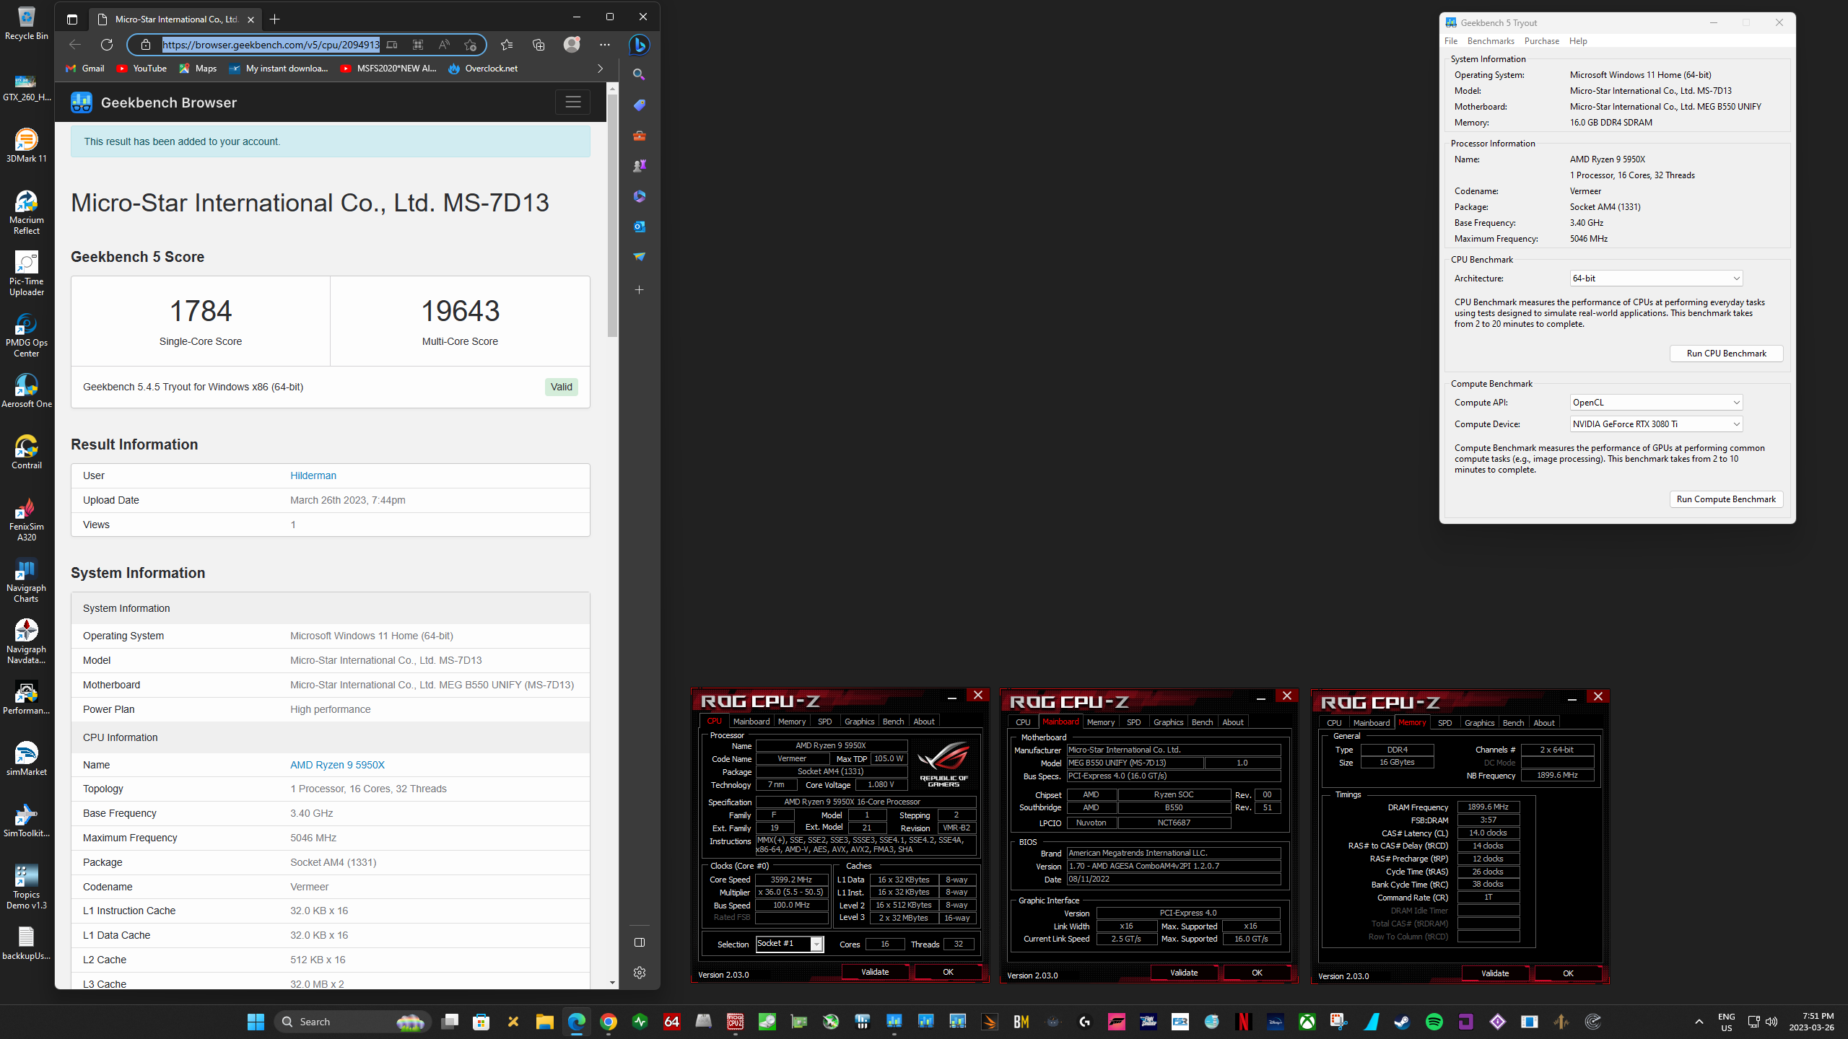Screen dimensions: 1848x1039
Task: Open Edge sidebar Shopping tag icon
Action: 639,105
